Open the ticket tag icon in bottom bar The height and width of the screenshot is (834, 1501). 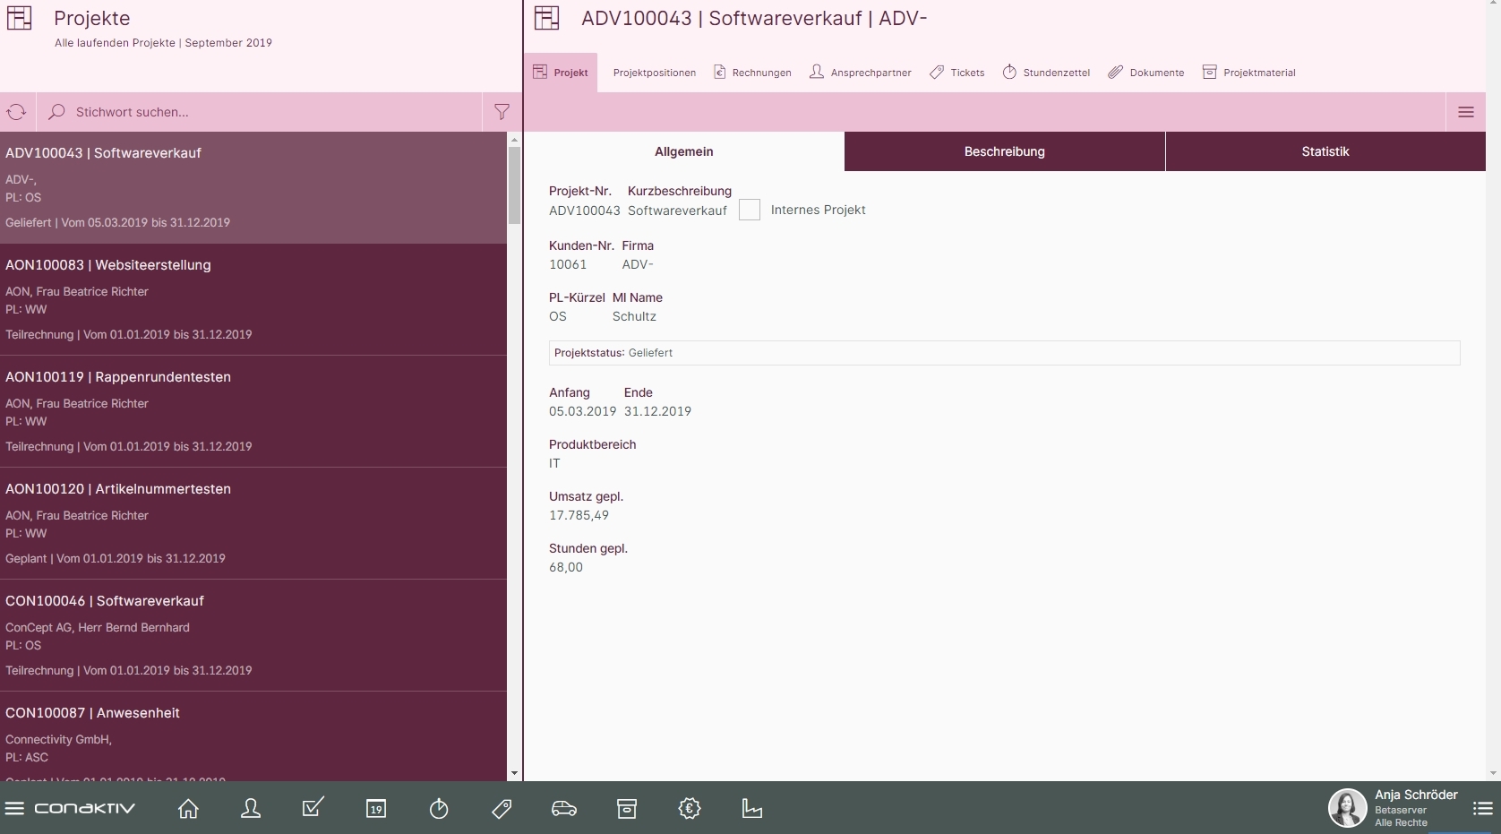tap(502, 809)
